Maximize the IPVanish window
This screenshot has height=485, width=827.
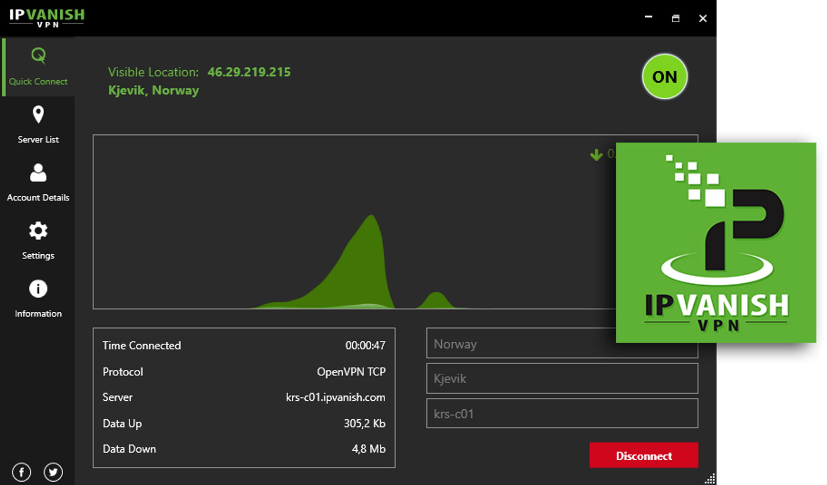point(676,18)
